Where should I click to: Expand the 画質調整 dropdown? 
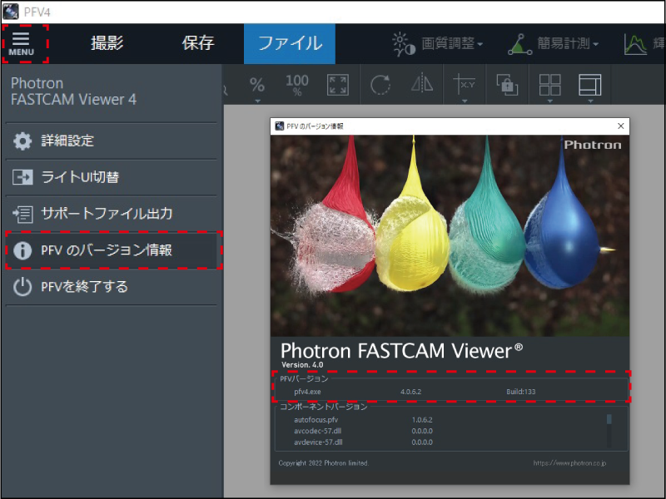click(438, 44)
